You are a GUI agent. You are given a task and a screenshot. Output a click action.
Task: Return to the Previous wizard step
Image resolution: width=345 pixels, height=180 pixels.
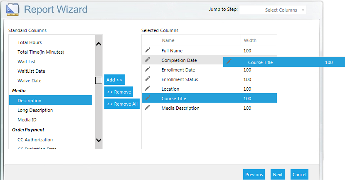[x=254, y=175]
